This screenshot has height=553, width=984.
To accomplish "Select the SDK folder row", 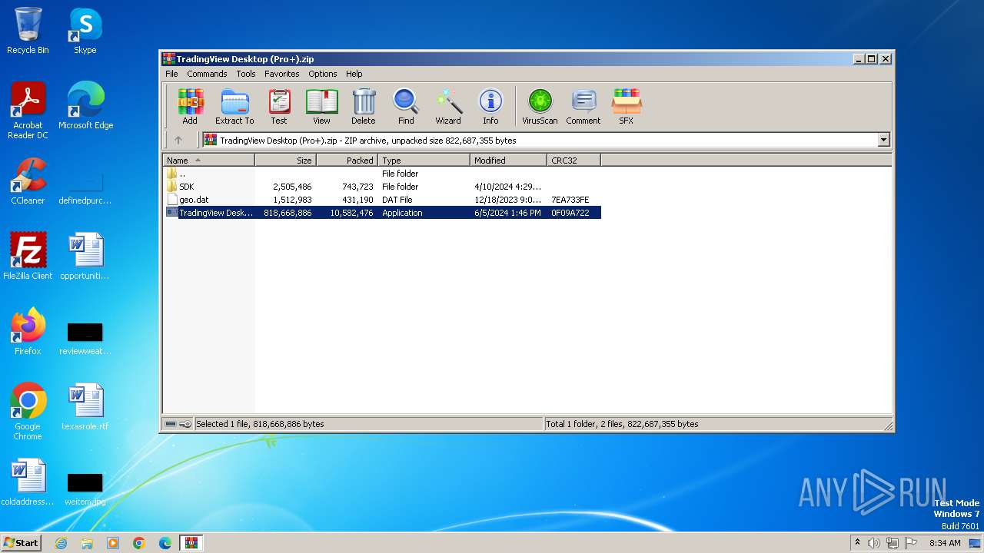I will (383, 187).
